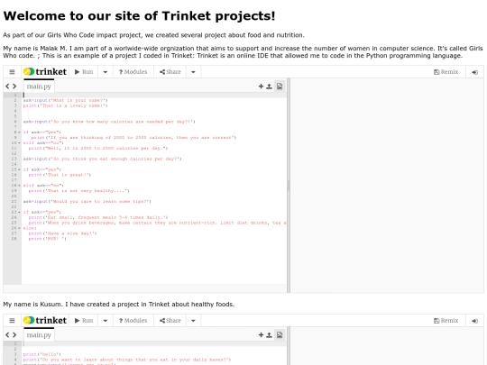The height and width of the screenshot is (365, 487).
Task: Open hamburger menu in second trinket
Action: coord(12,321)
